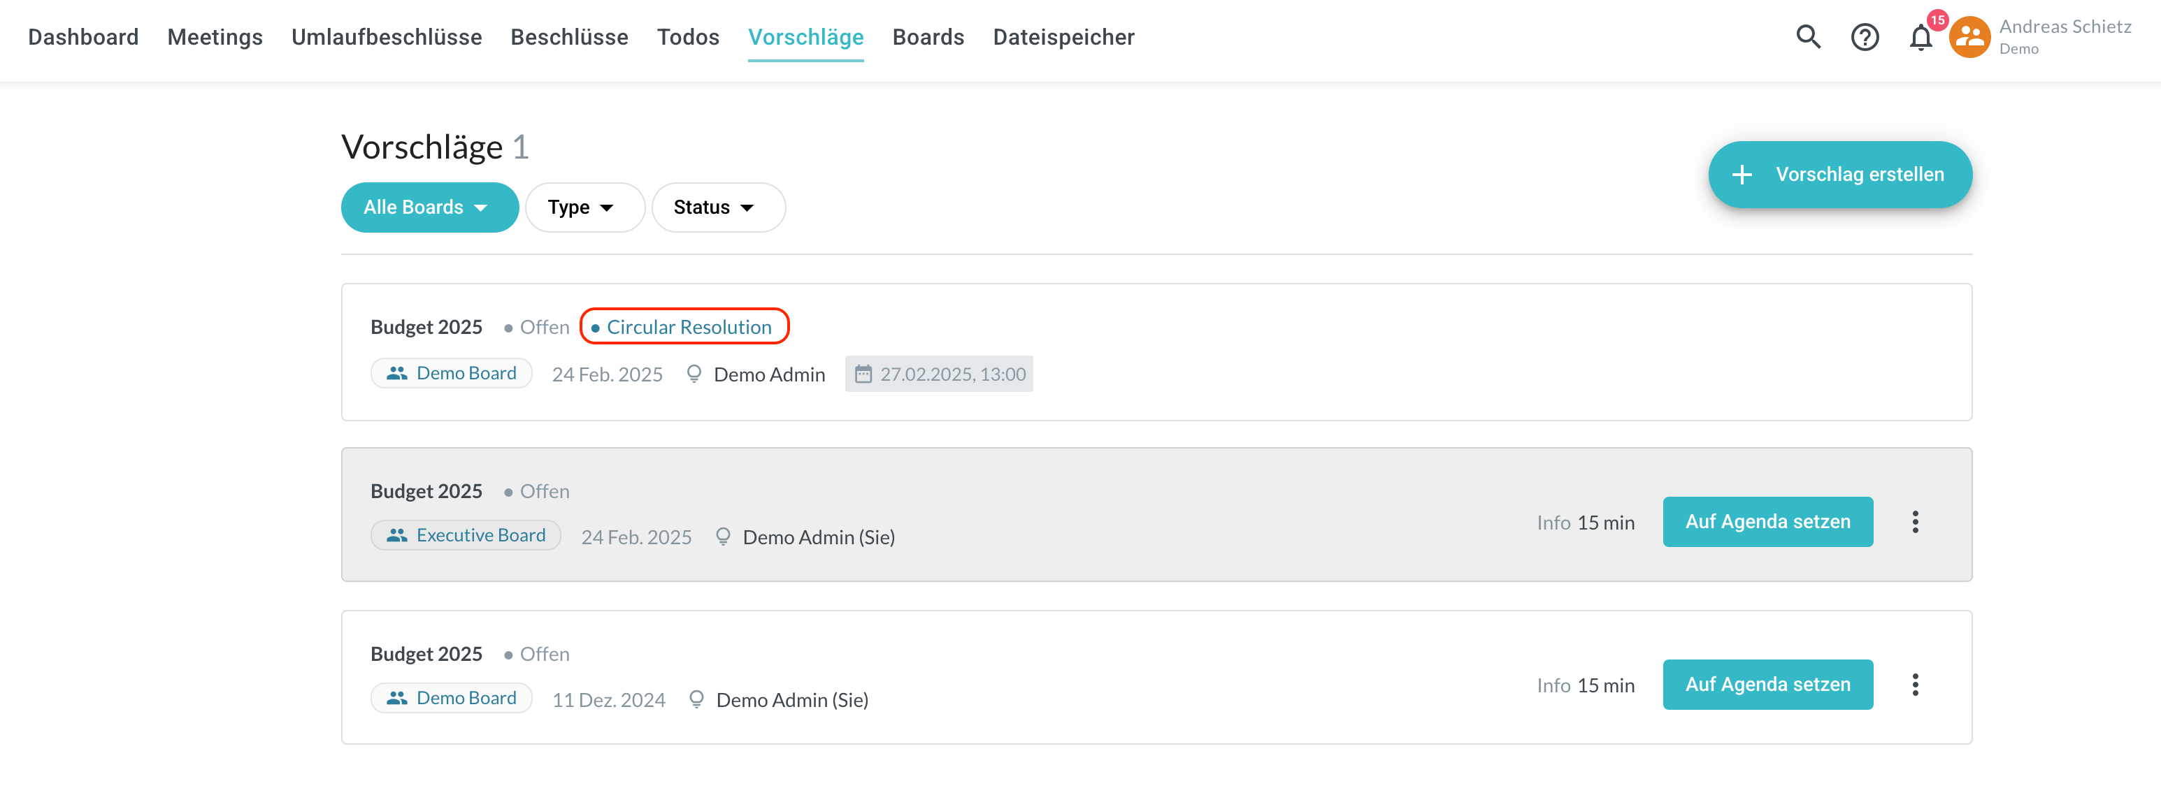Click Auf Agenda setzen for Executive Board proposal
The height and width of the screenshot is (809, 2161).
(x=1767, y=523)
